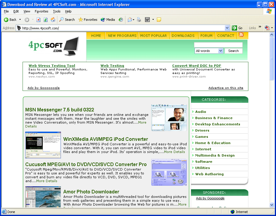Open WinXMedia AVI/MPEG iPod Converter title

pyautogui.click(x=105, y=139)
